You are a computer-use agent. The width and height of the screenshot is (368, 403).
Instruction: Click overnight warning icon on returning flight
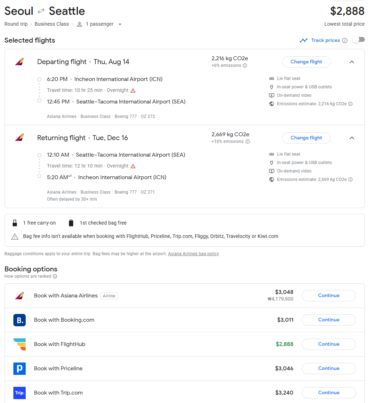coord(133,166)
